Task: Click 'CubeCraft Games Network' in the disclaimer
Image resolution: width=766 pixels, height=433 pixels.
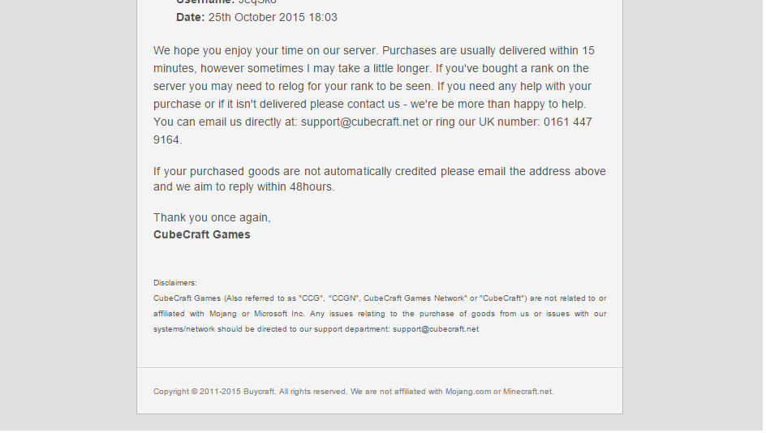Action: tap(415, 298)
